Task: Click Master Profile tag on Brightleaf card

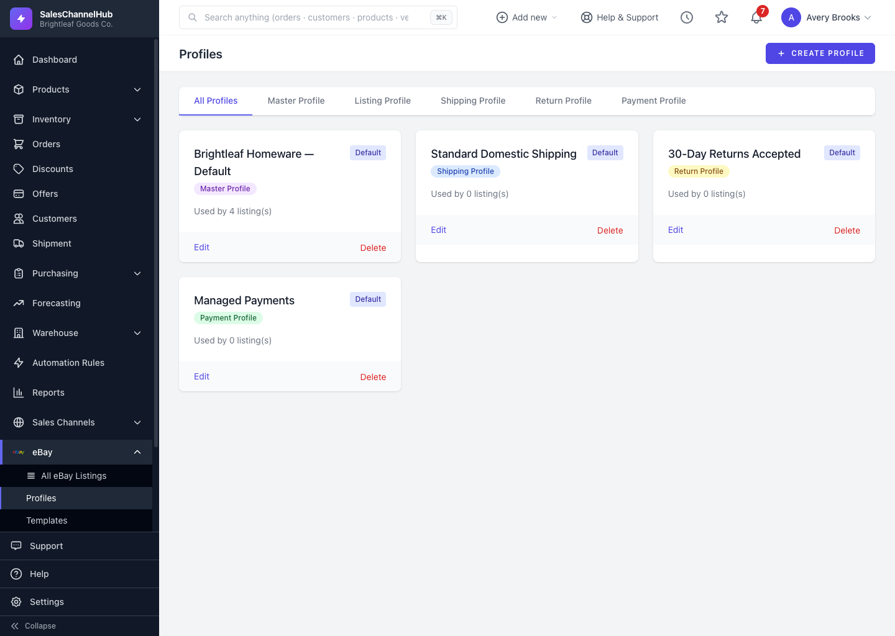Action: [x=225, y=189]
